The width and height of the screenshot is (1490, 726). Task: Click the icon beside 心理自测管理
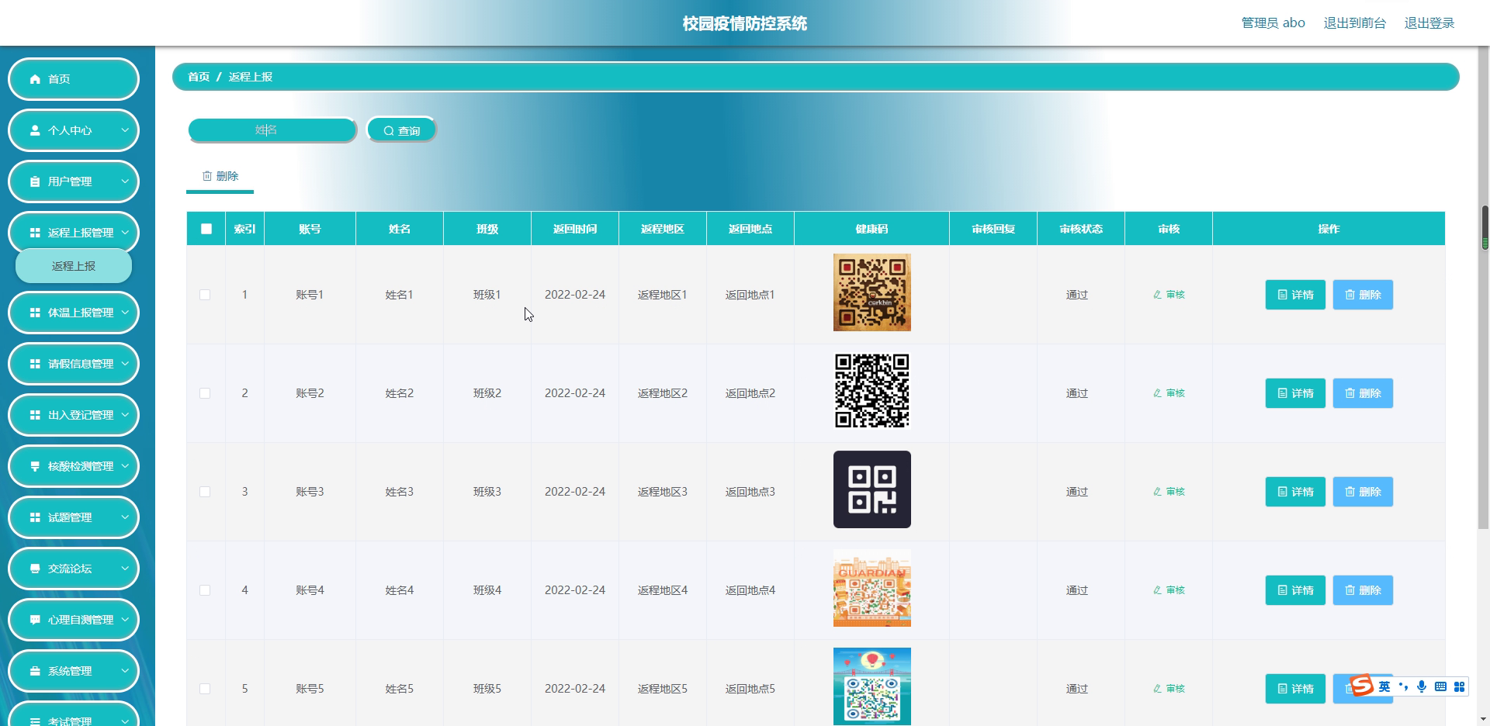click(x=35, y=620)
